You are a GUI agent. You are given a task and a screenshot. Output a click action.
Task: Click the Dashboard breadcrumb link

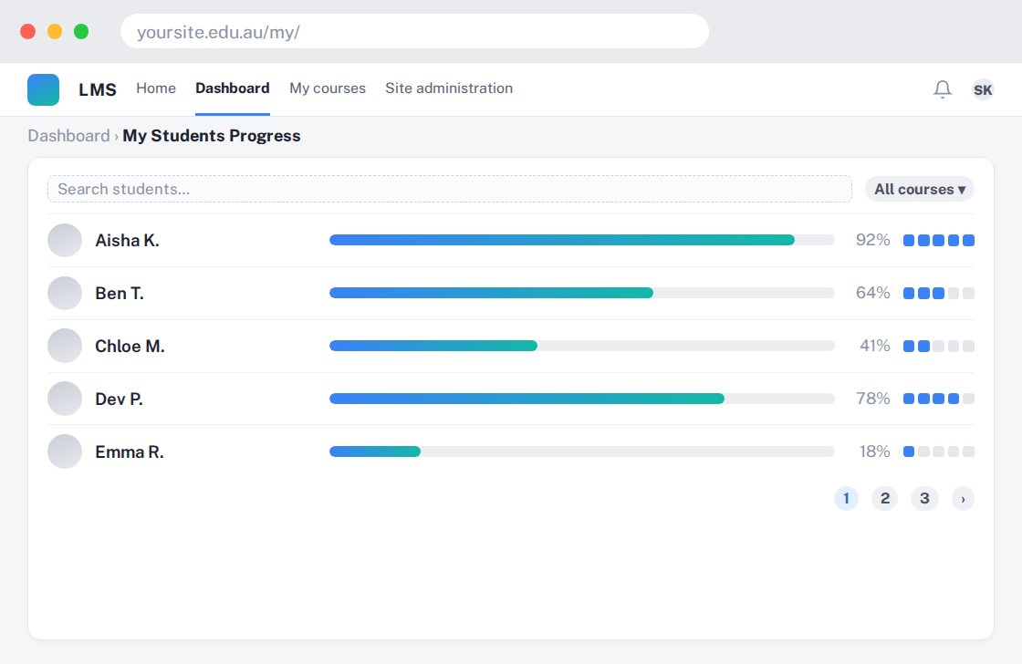(68, 136)
